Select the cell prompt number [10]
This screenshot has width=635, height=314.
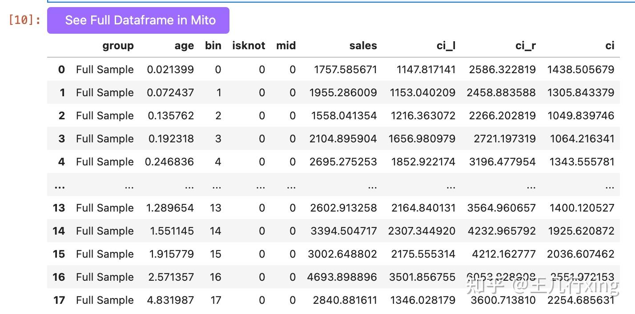point(25,20)
